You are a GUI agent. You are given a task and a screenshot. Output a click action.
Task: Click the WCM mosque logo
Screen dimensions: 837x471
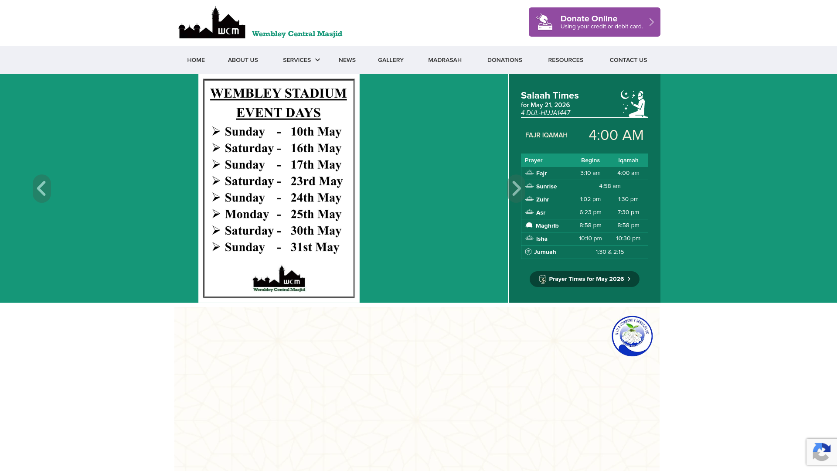click(x=212, y=22)
